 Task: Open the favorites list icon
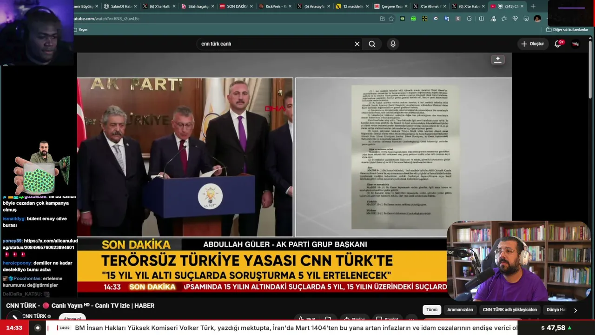(504, 19)
